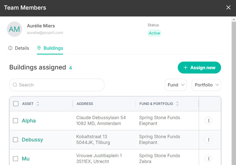Expand the Portfolio filter dropdown
The height and width of the screenshot is (165, 236).
pos(206,85)
